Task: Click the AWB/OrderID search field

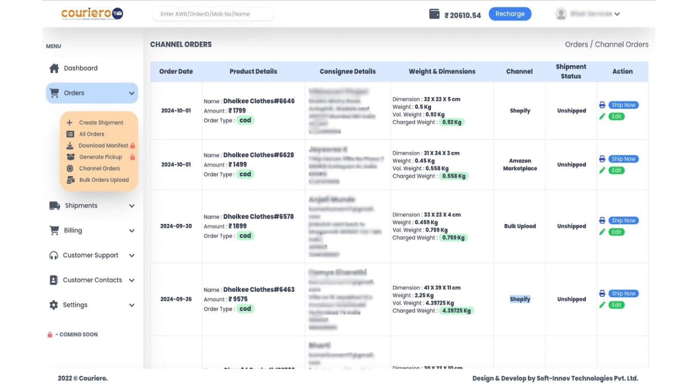Action: (x=213, y=13)
